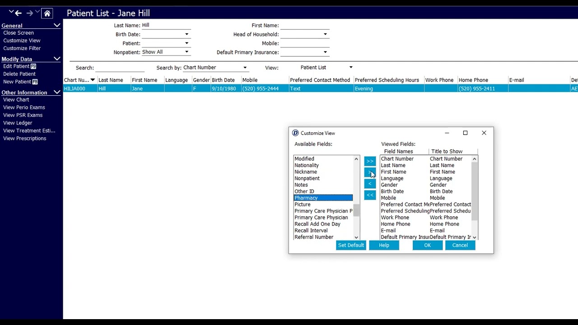
Task: Click patient row chart number HILJA000
Action: tap(75, 88)
